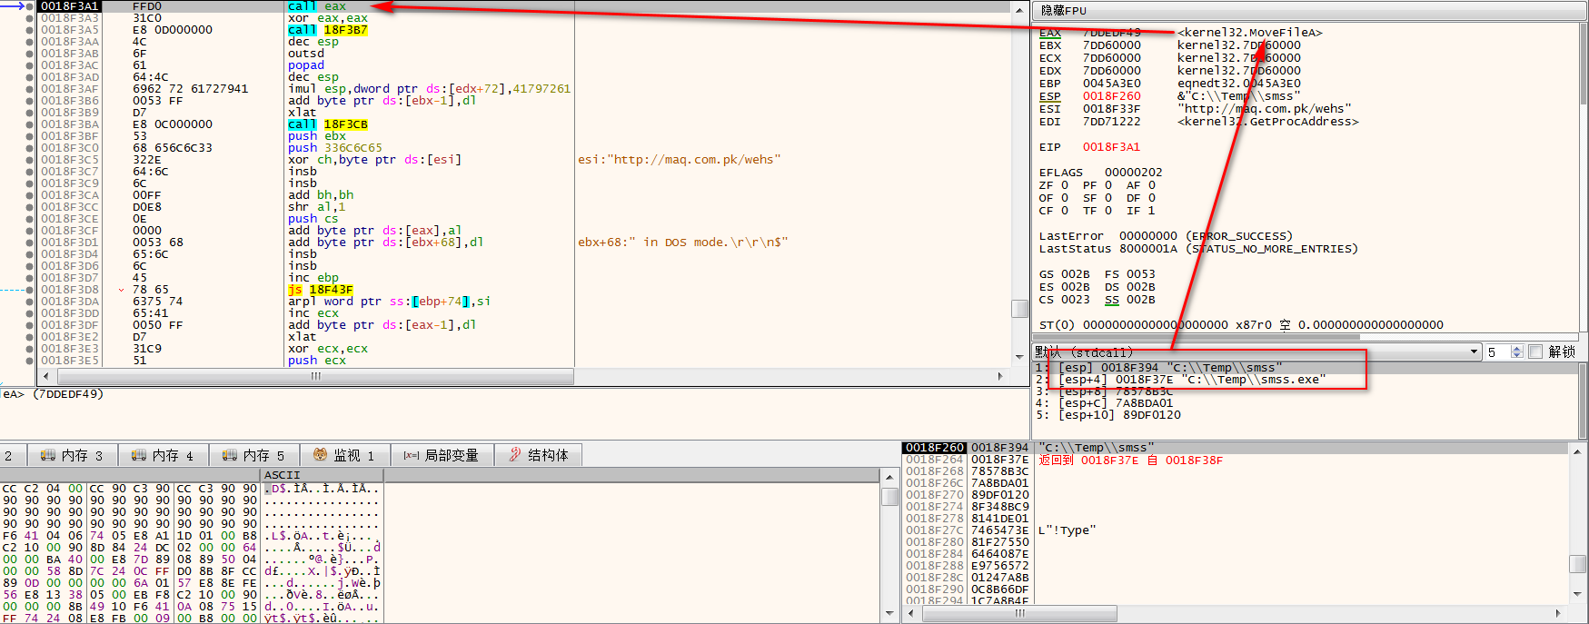Click the comment esi:"http://maq.com.pk/wehs"
Image resolution: width=1589 pixels, height=624 pixels.
(x=679, y=160)
